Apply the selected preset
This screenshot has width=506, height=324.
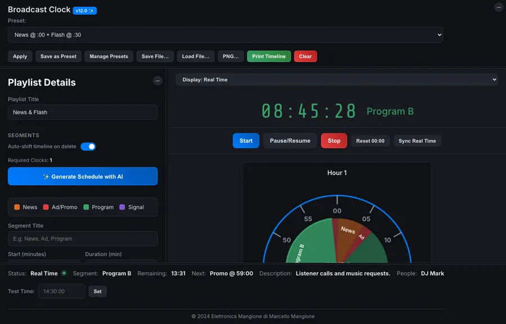20,56
